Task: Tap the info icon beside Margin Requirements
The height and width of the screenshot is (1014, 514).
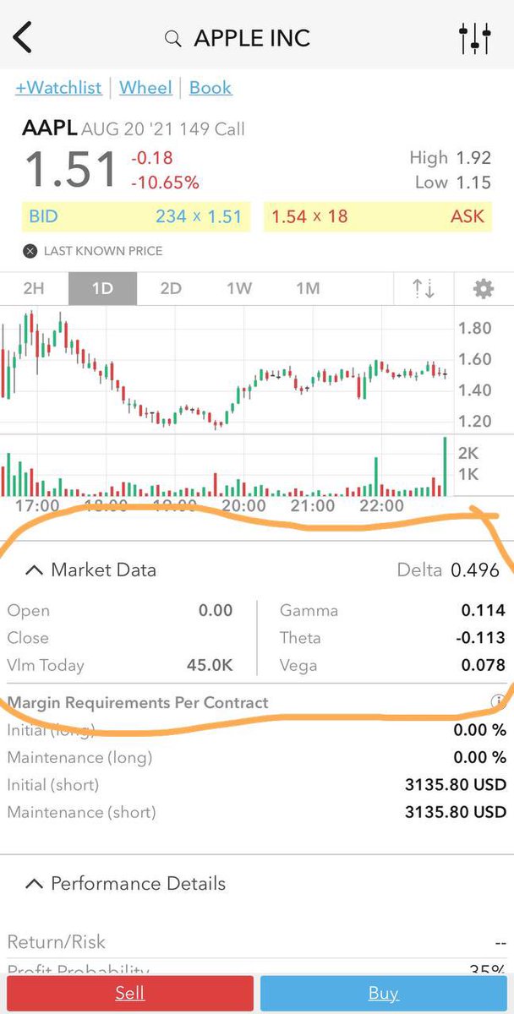Action: (x=499, y=701)
